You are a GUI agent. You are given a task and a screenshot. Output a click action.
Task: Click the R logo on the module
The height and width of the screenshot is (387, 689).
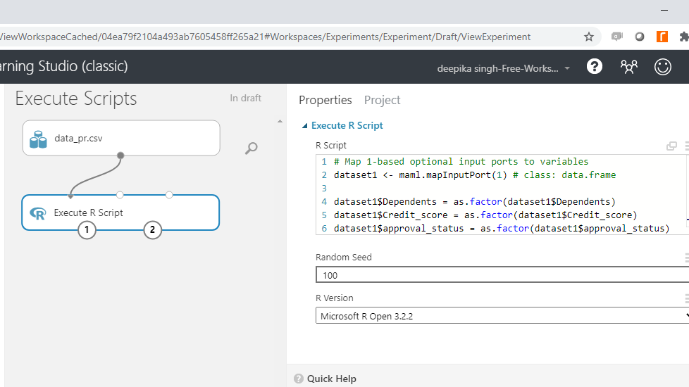coord(38,213)
